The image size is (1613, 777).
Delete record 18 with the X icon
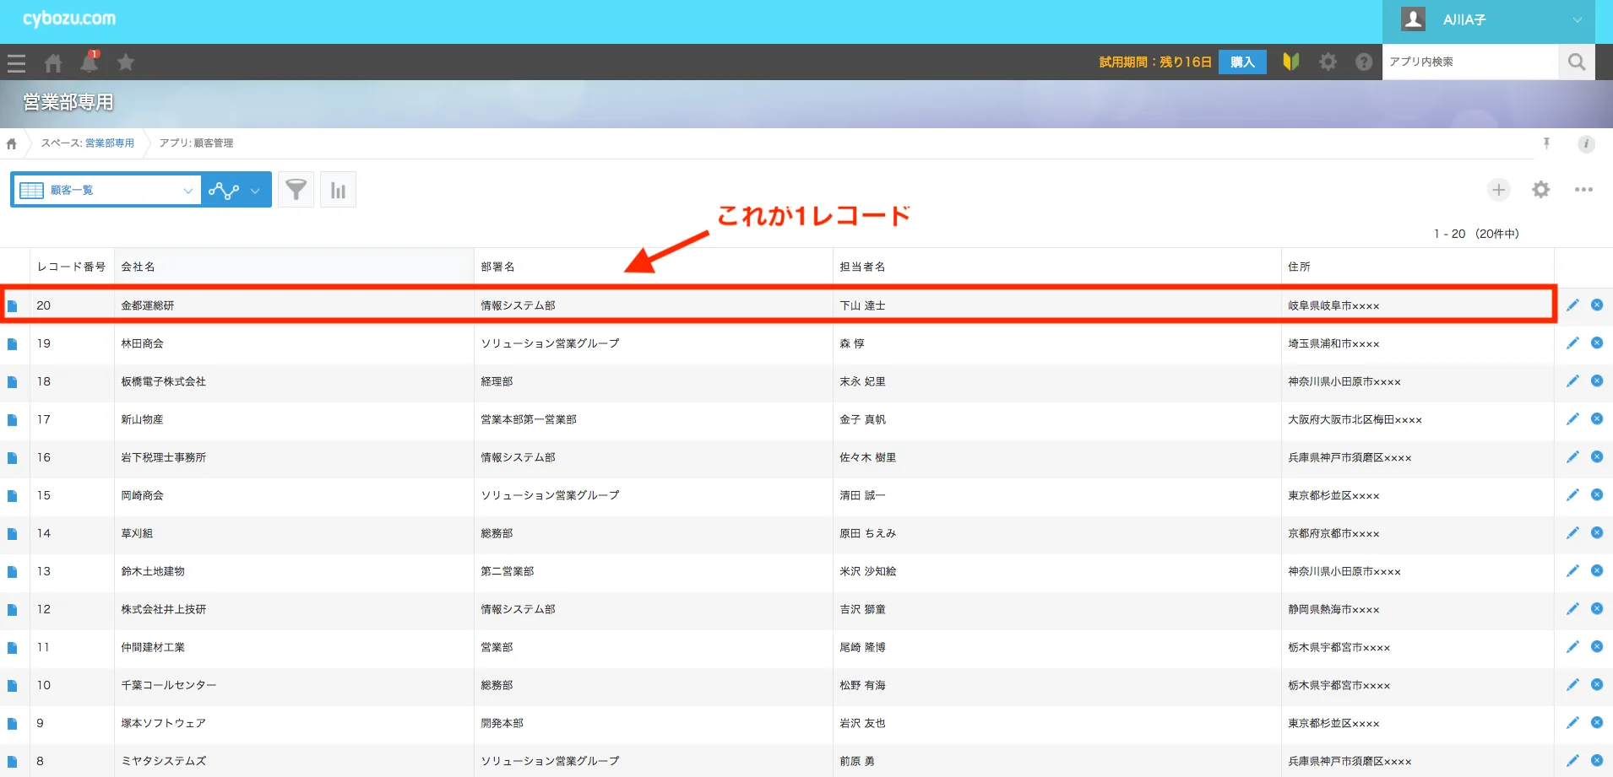(1596, 381)
